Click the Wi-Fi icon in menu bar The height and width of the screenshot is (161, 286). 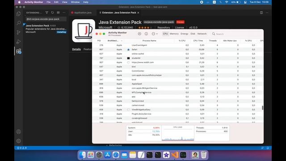[x=227, y=2]
